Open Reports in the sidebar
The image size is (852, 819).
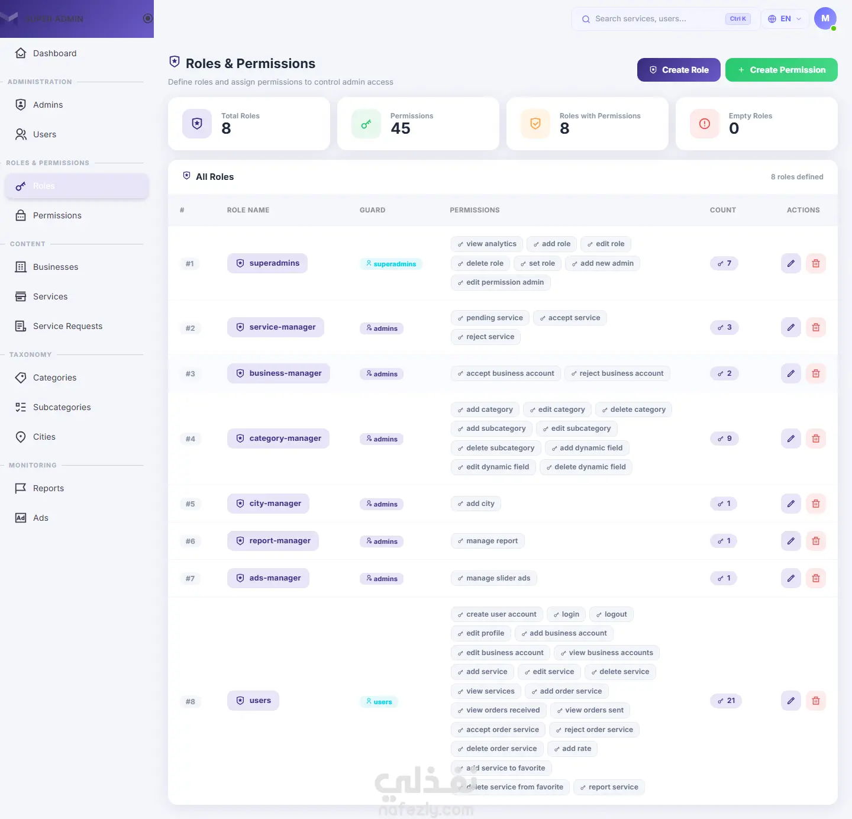pyautogui.click(x=77, y=488)
